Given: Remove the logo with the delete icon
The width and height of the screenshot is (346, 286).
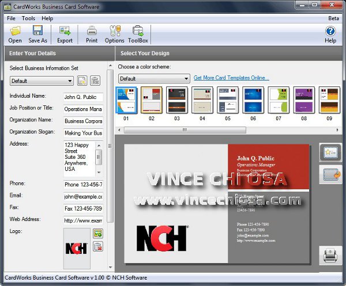Looking at the screenshot, I should tap(98, 247).
